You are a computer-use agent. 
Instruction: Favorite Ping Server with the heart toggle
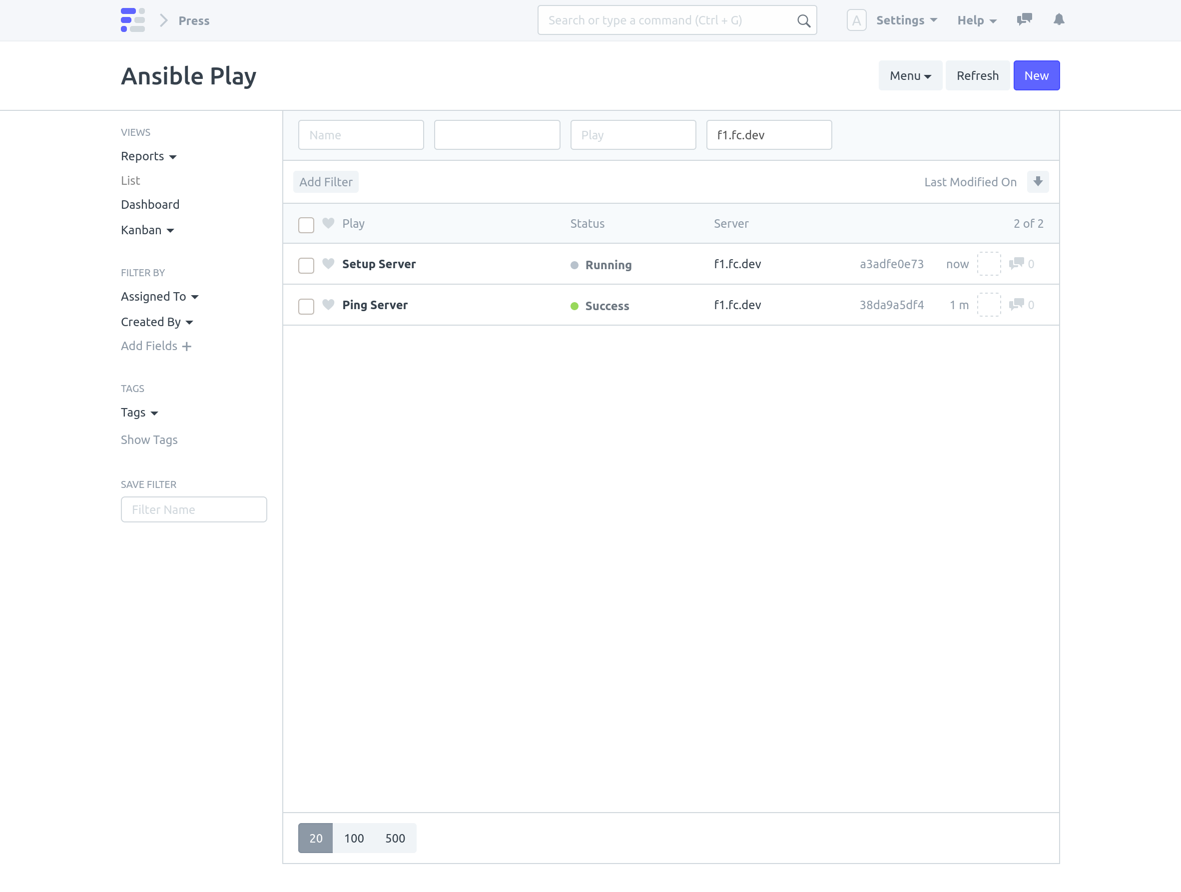coord(328,305)
